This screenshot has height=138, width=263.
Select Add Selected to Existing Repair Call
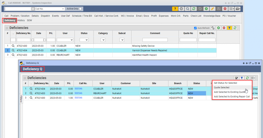232,96
